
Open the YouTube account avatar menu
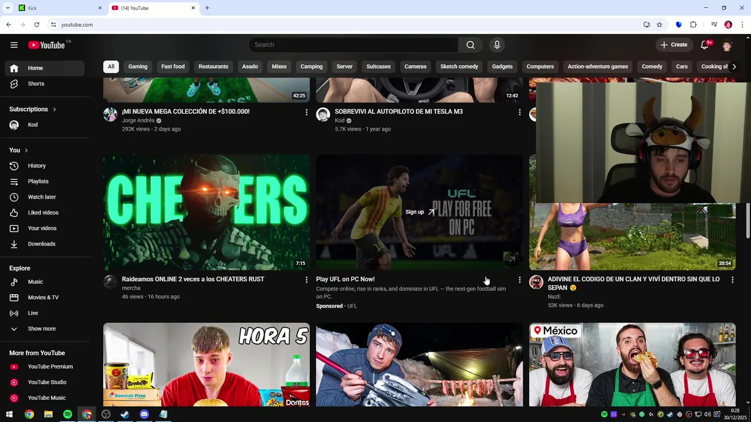728,45
